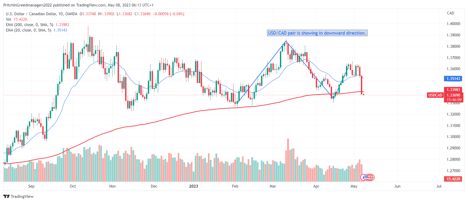Screen dimensions: 468x202
Task: Click the 1.27000 price axis level
Action: click(x=453, y=171)
